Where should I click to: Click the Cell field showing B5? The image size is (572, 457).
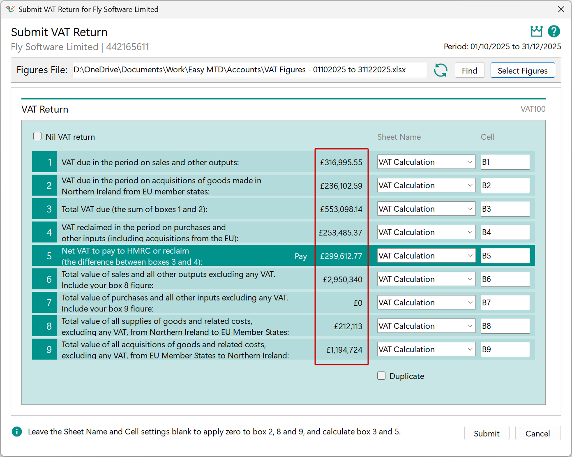(x=505, y=255)
